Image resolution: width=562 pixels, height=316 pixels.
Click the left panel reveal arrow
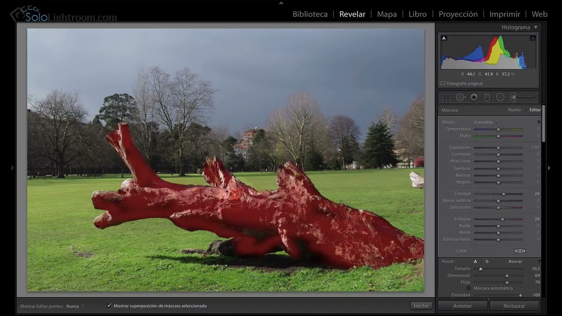pos(12,168)
